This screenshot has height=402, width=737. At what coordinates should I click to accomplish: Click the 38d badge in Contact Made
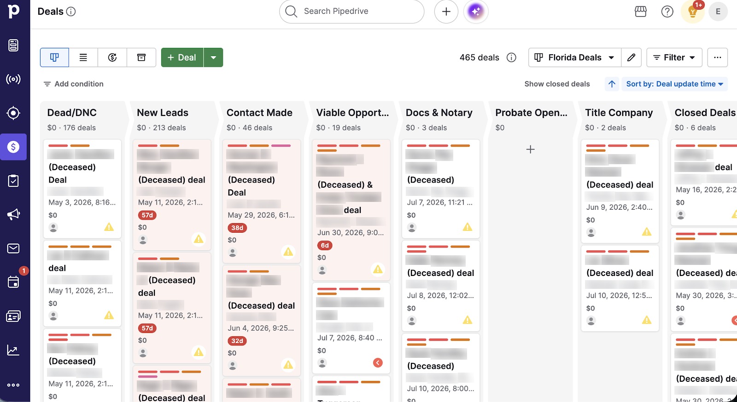tap(237, 228)
